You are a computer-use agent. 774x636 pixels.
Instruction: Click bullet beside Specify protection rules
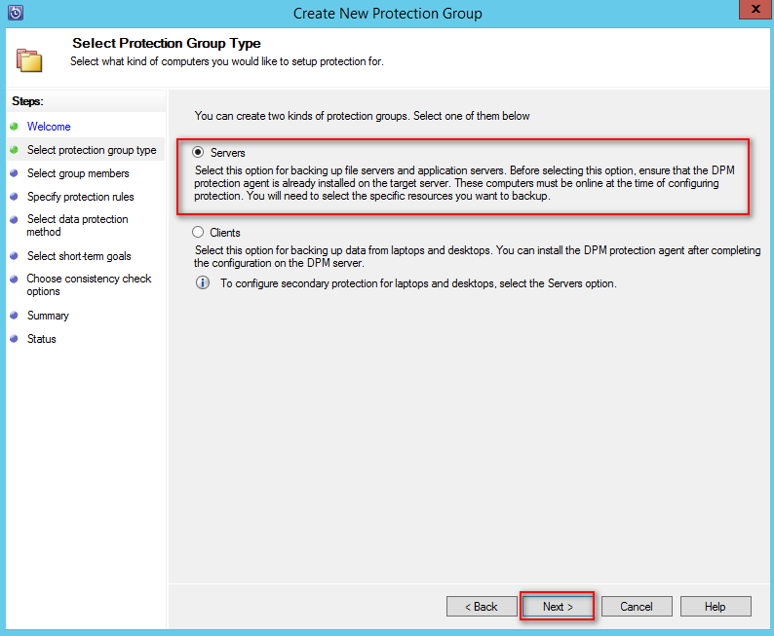14,197
